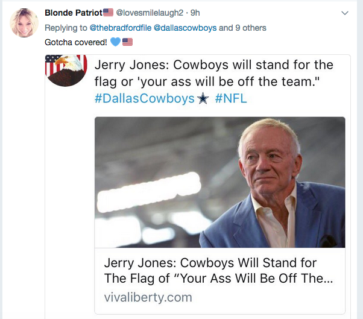363x319 pixels.
Task: Click the eagle flag avatar in quoted tweet
Action: (66, 70)
